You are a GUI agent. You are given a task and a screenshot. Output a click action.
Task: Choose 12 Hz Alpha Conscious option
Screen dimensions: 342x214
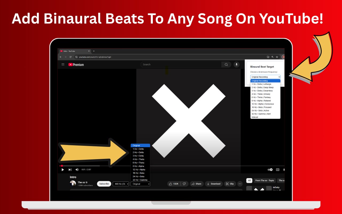click(x=265, y=104)
